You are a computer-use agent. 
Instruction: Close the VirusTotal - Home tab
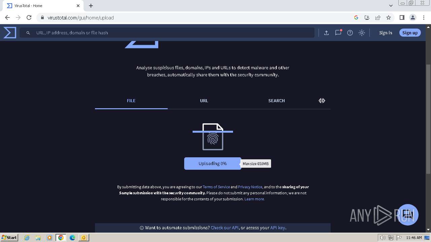[78, 6]
